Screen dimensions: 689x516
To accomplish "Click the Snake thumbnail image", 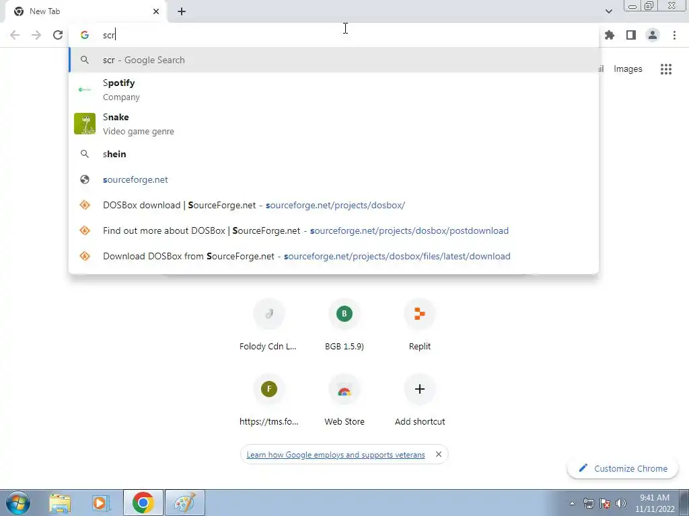I will click(x=85, y=124).
